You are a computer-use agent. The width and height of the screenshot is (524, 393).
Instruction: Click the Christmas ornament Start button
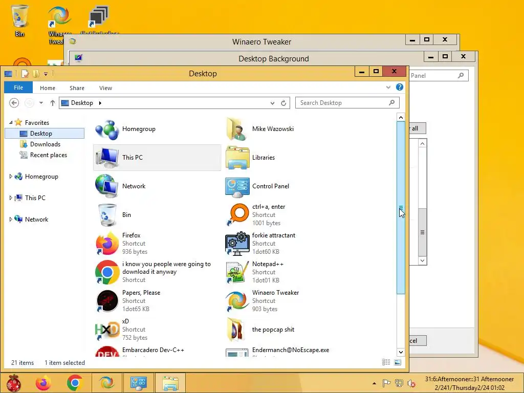point(14,383)
